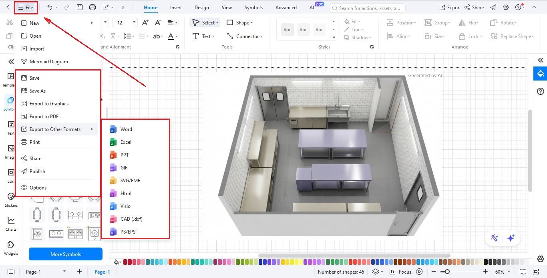Click the zoom in plus button

pos(485,272)
